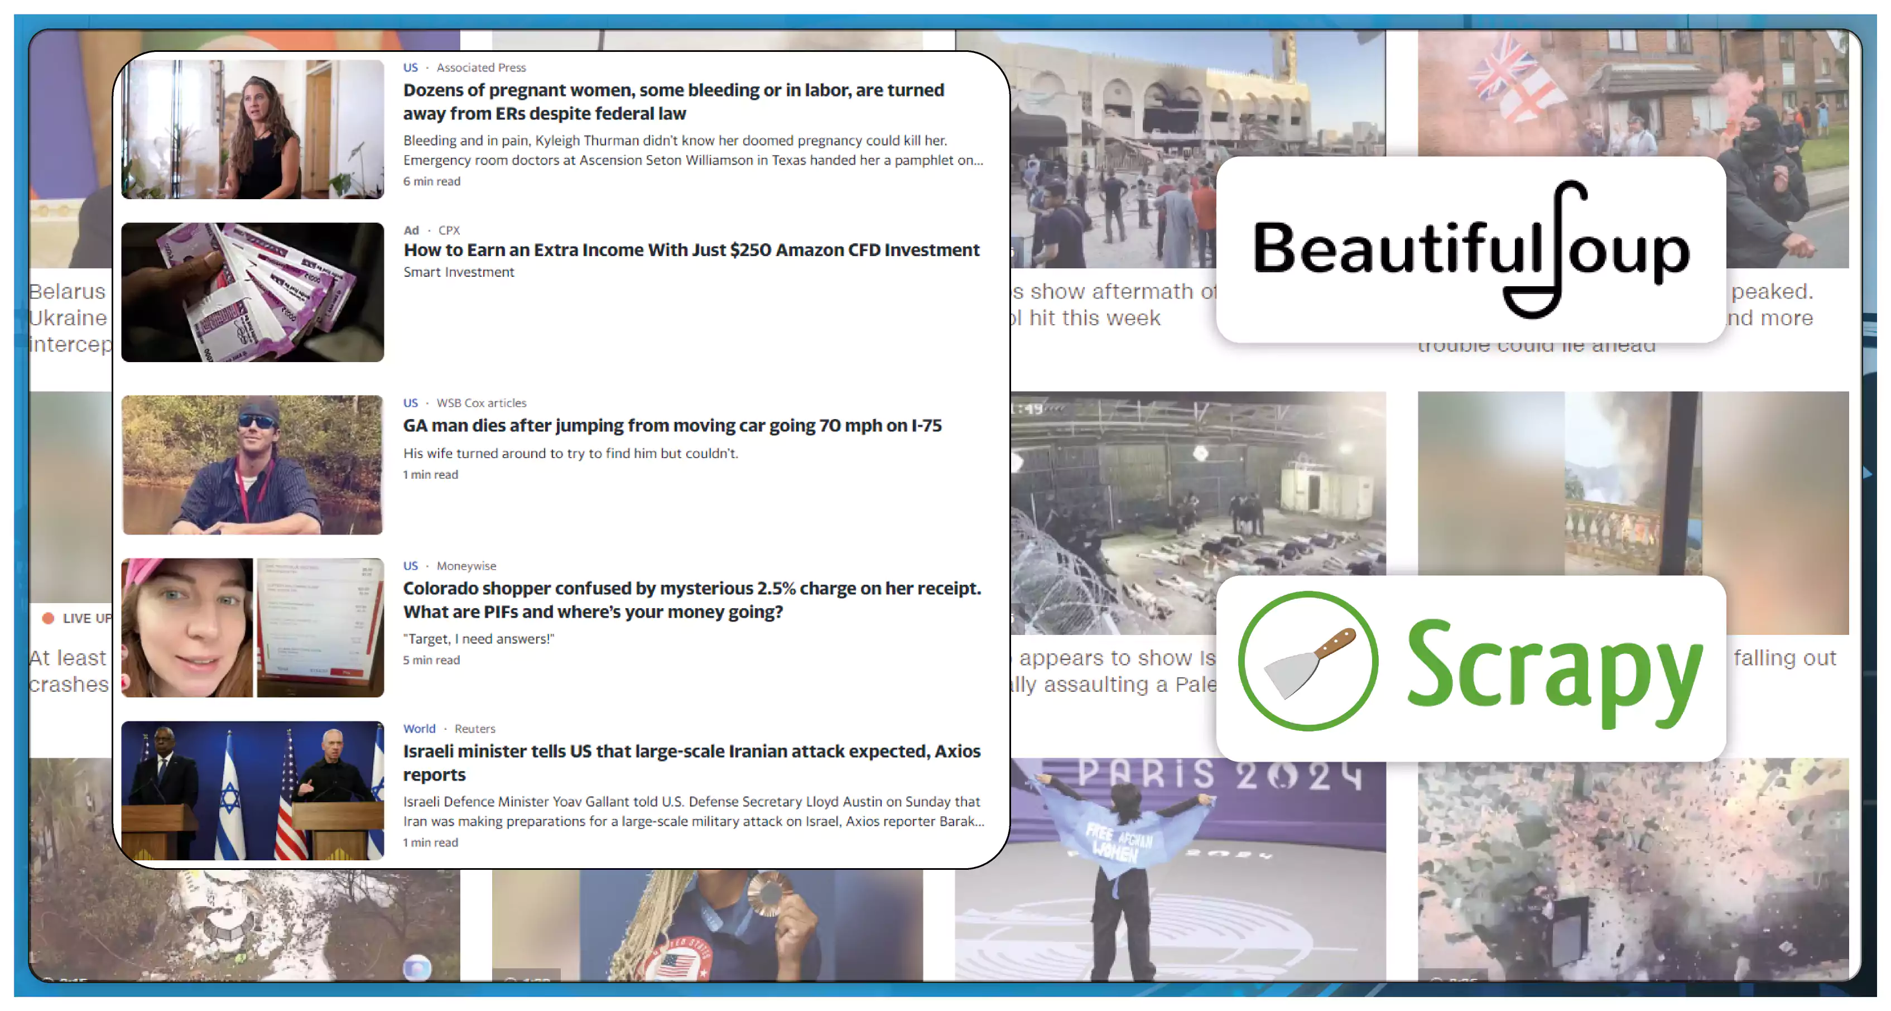Click the cash bundle ad thumbnail
Viewport: 1891px width, 1011px height.
point(253,292)
